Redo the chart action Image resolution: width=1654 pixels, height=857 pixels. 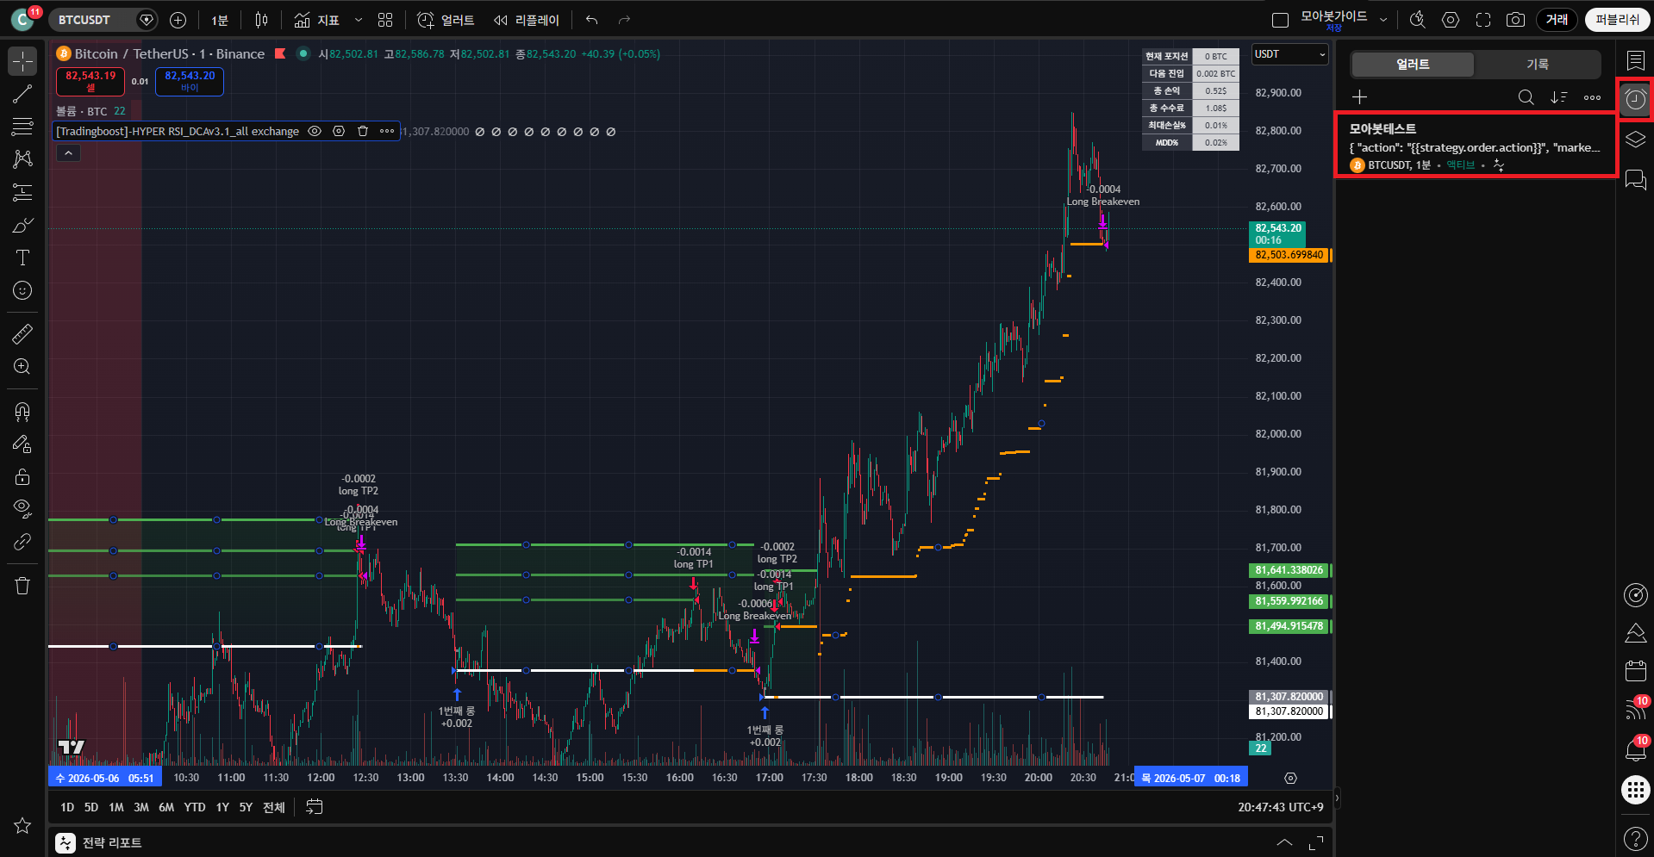click(624, 20)
